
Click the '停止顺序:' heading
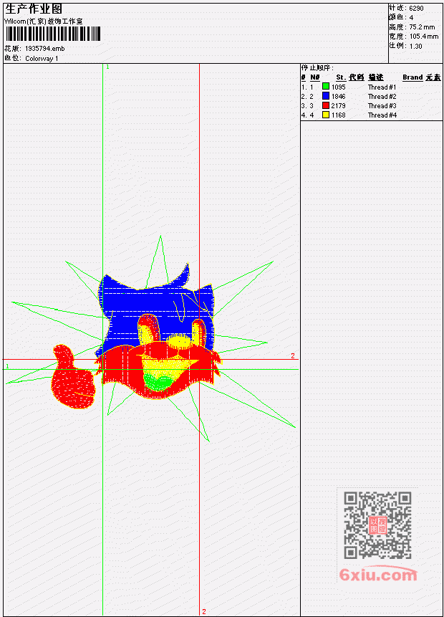pos(317,67)
